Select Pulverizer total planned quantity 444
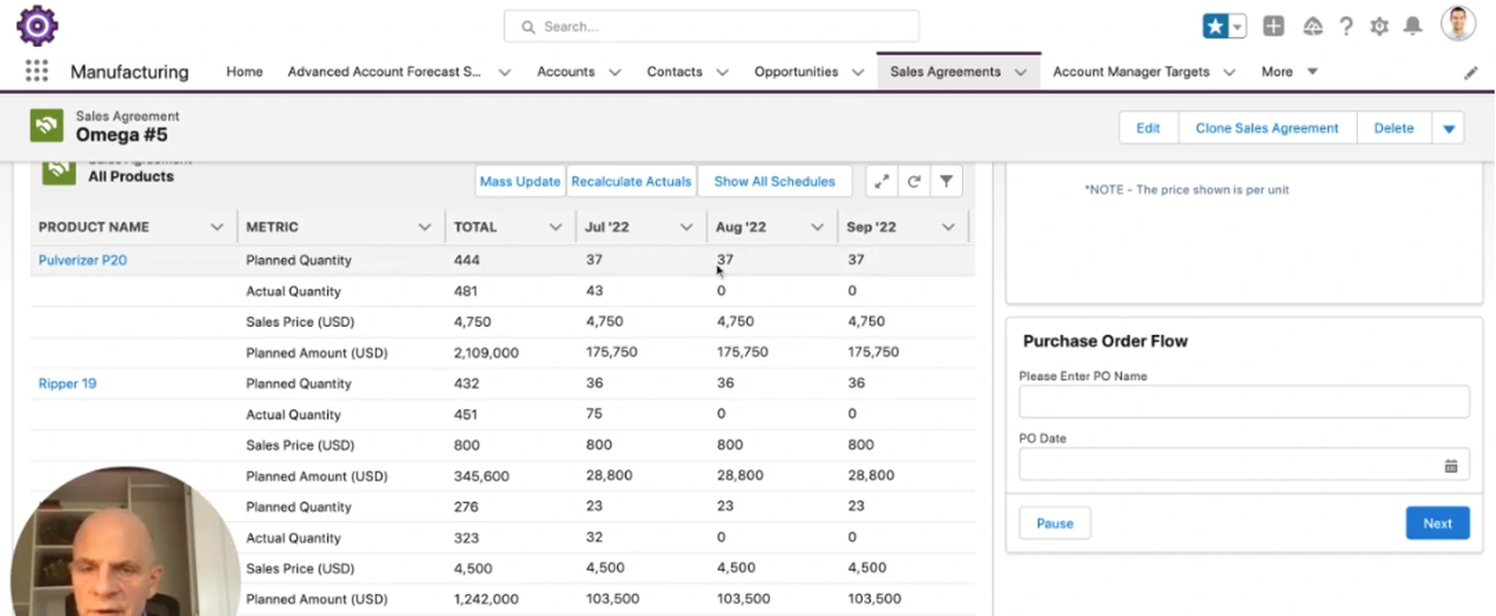The image size is (1496, 616). 467,260
